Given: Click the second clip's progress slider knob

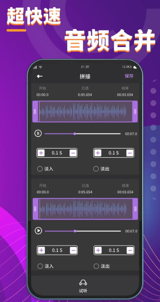Looking at the screenshot, I should coord(75,231).
